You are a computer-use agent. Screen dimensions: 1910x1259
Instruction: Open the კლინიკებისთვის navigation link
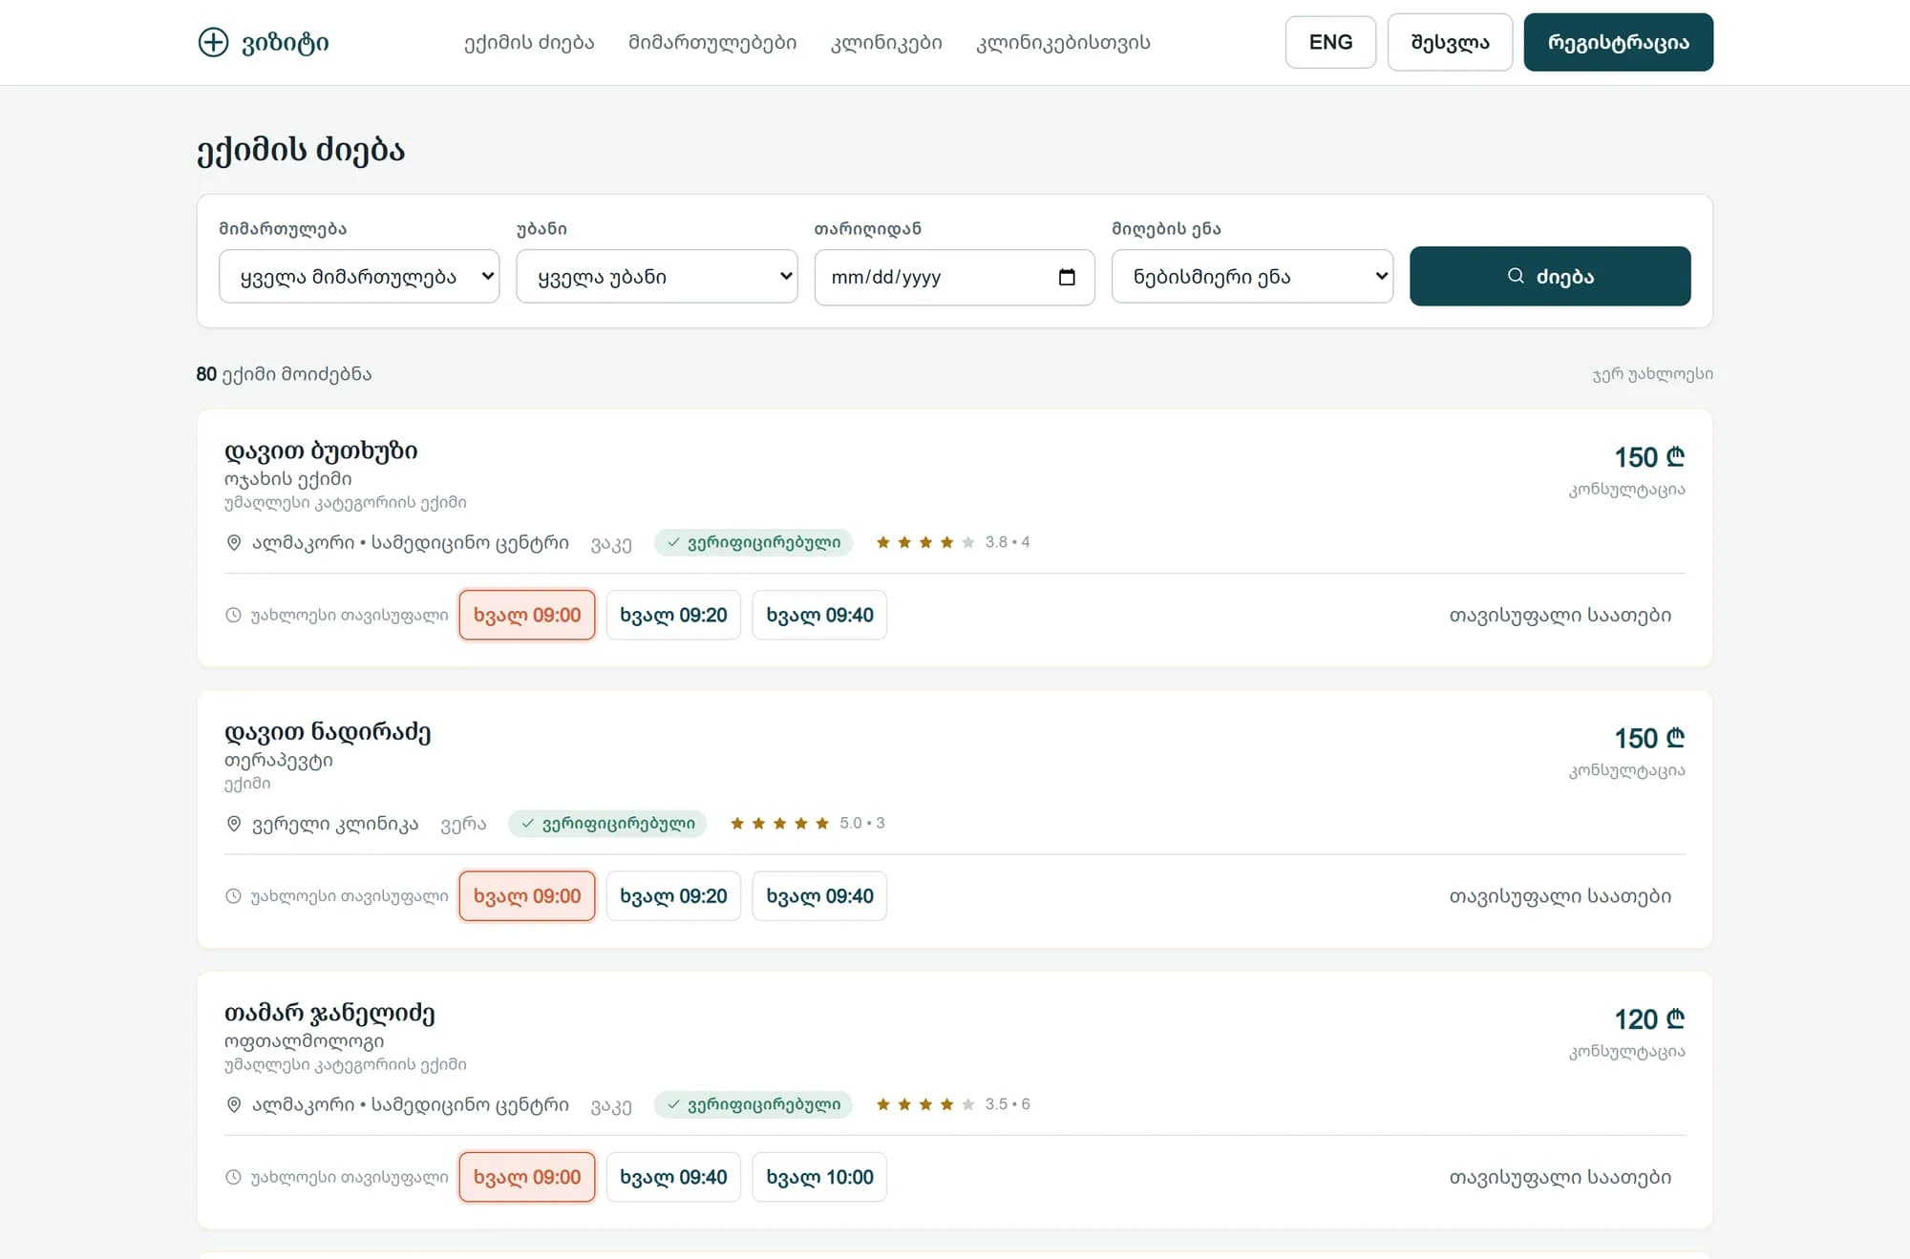tap(1063, 42)
